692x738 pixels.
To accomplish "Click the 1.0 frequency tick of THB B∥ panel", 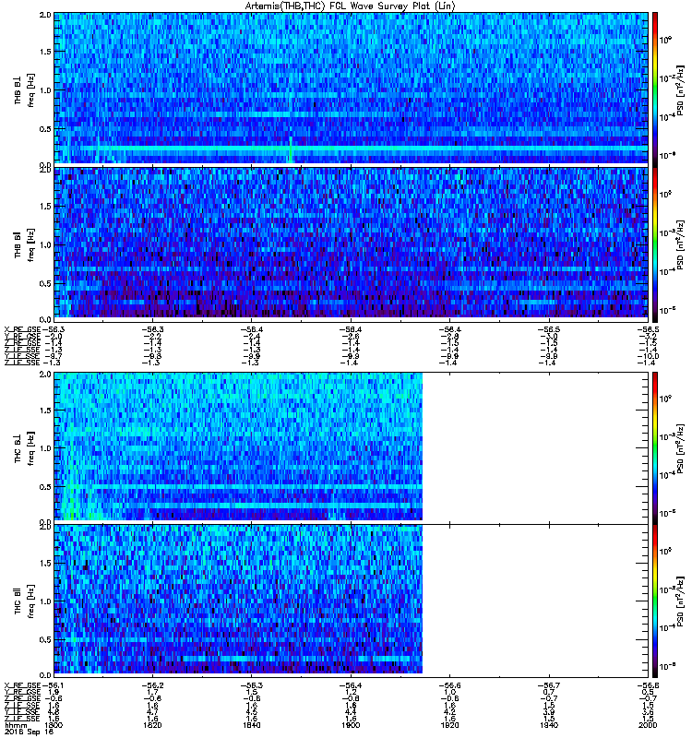I will coord(45,244).
